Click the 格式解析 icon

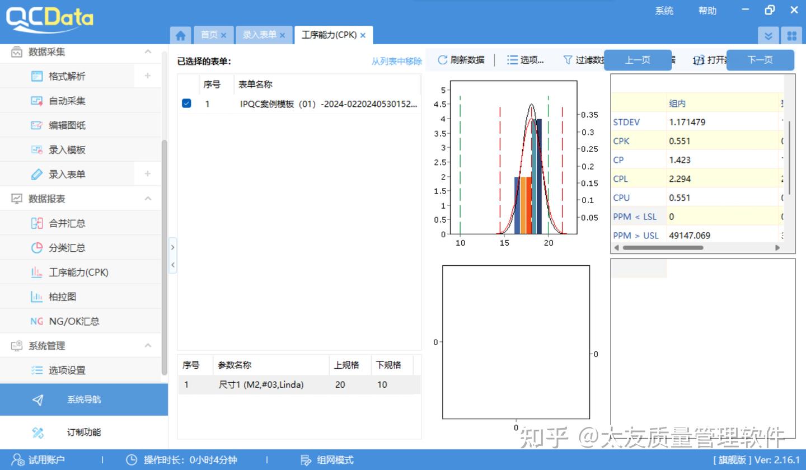37,76
